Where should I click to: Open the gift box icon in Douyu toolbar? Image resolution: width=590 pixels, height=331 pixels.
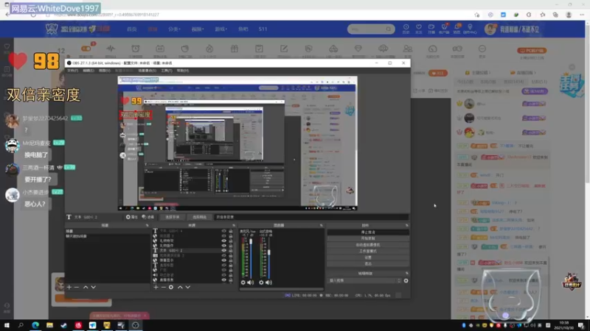(234, 49)
